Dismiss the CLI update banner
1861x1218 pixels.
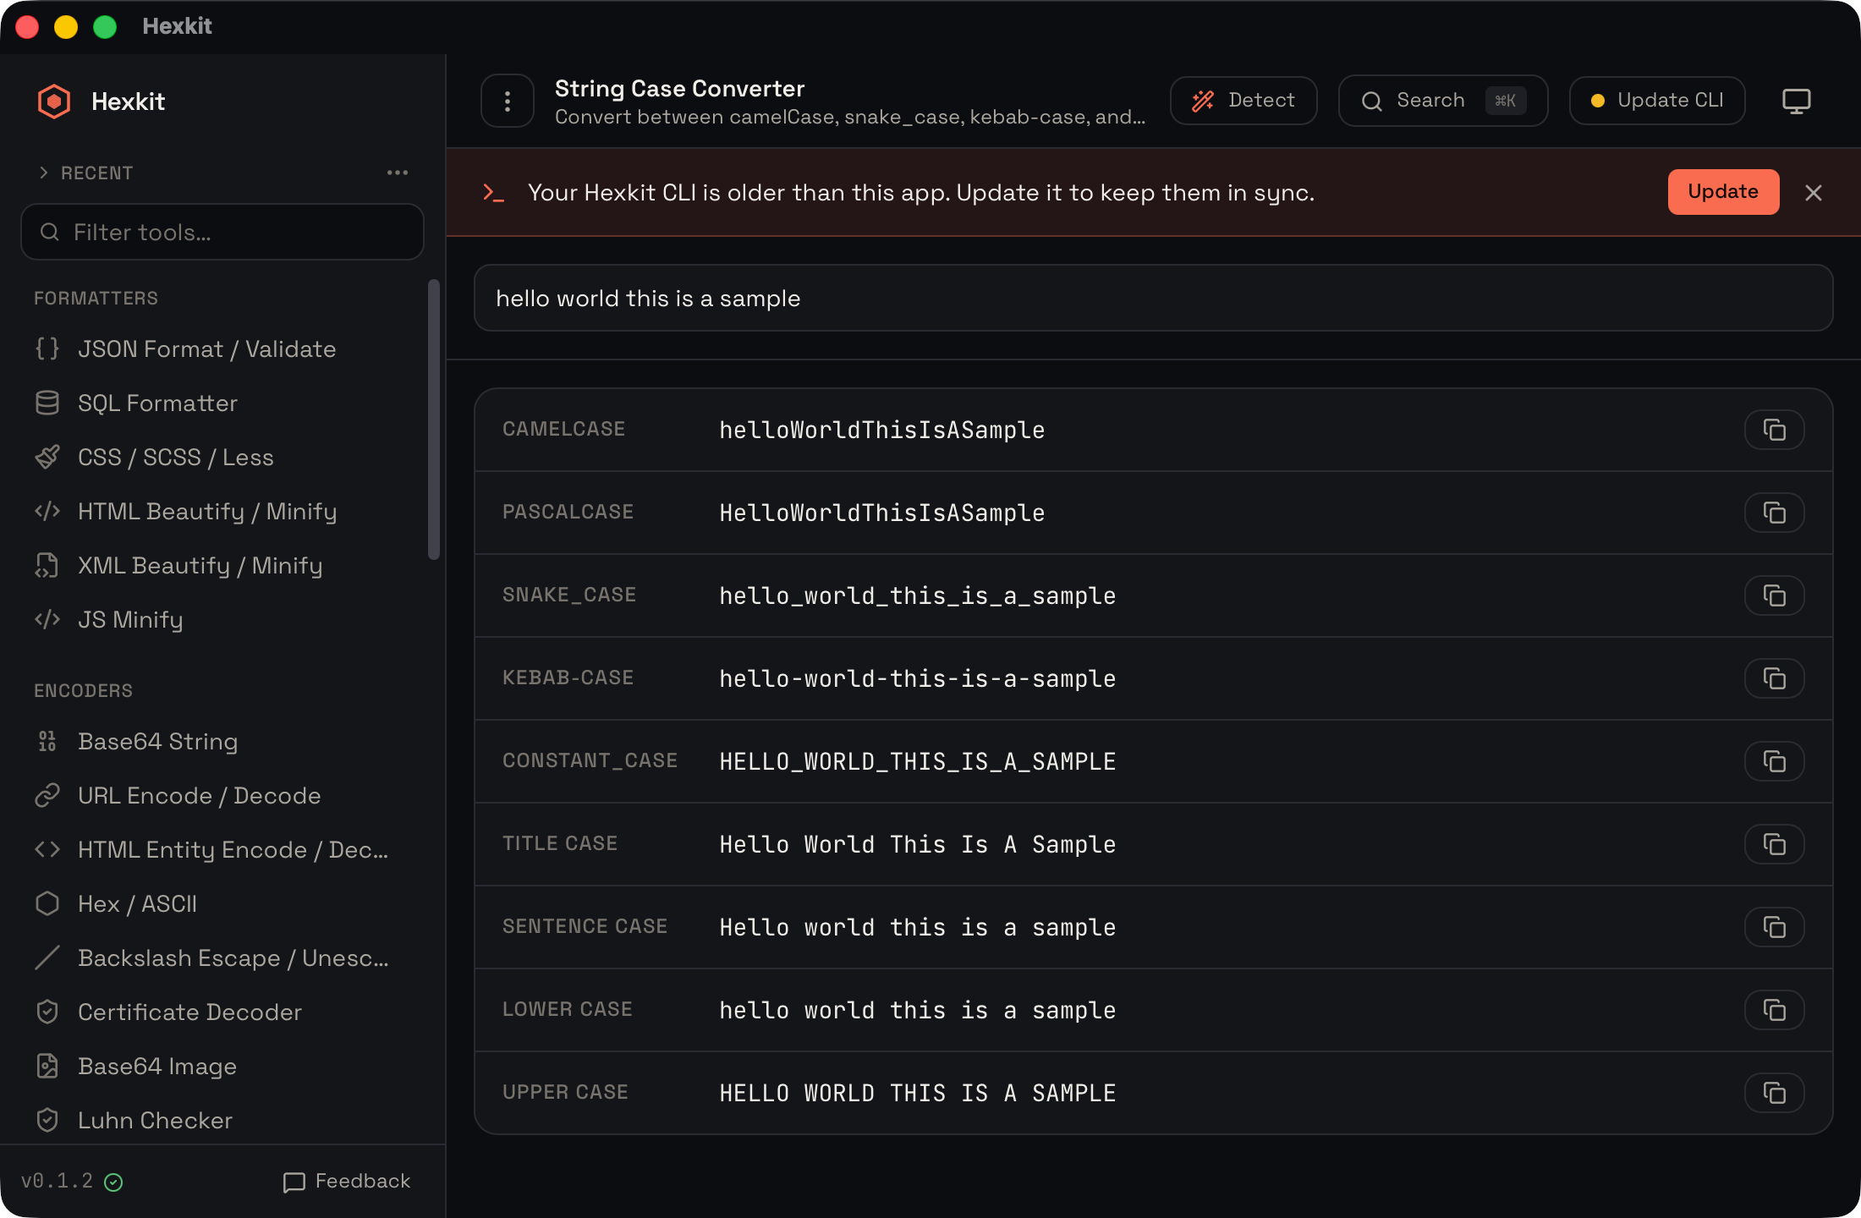click(1814, 193)
